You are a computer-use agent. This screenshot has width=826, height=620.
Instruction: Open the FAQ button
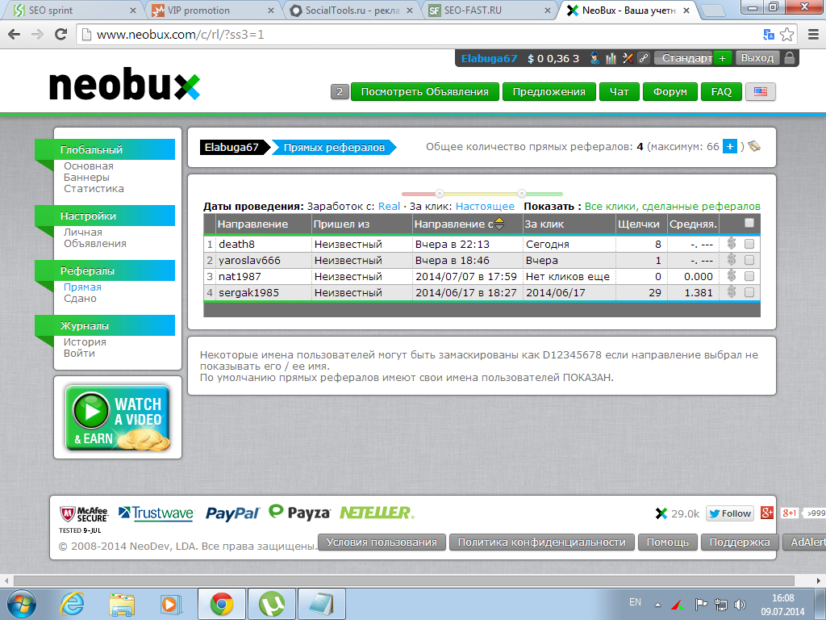coord(721,92)
